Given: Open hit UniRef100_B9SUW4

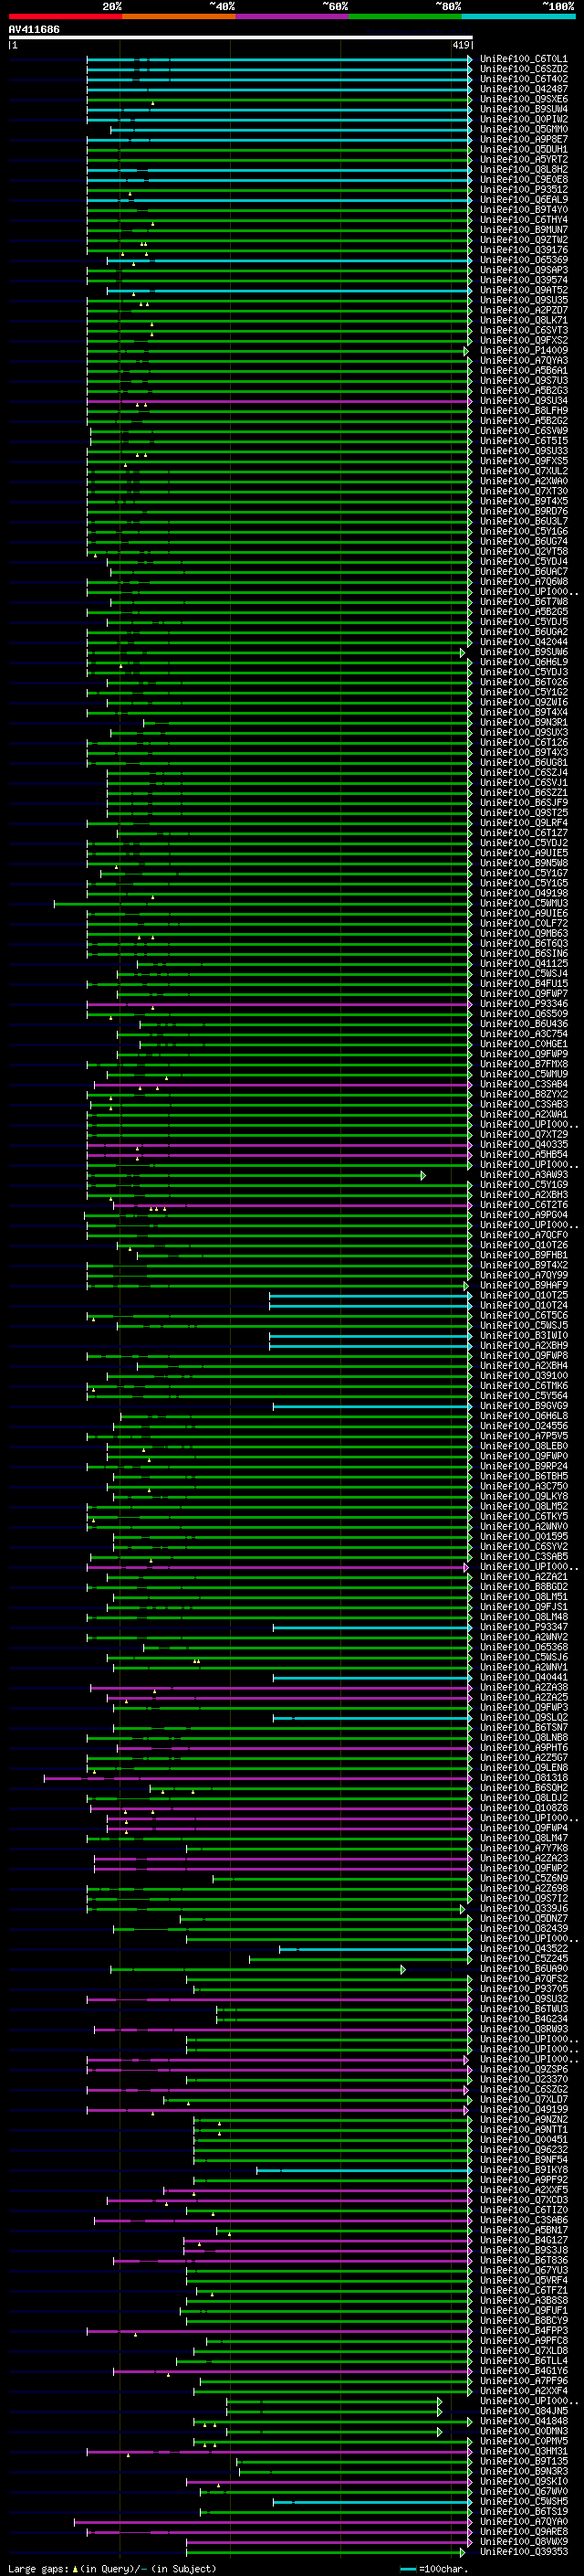Looking at the screenshot, I should coord(523,110).
